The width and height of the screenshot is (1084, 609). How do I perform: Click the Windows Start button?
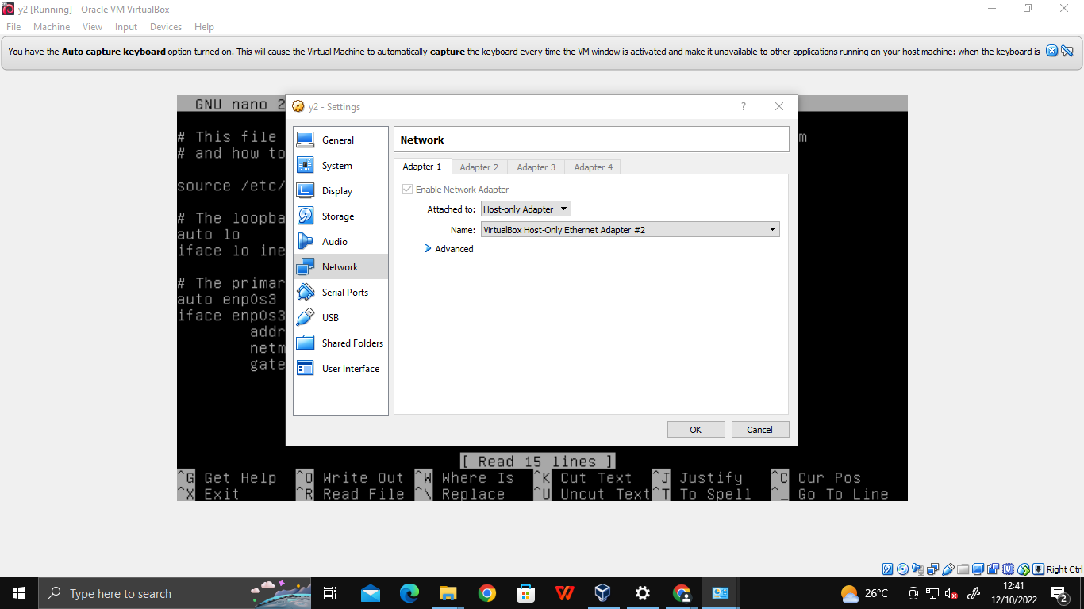[x=19, y=593]
